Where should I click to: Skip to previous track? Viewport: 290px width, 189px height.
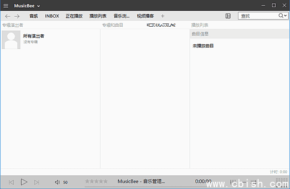[x=11, y=182]
